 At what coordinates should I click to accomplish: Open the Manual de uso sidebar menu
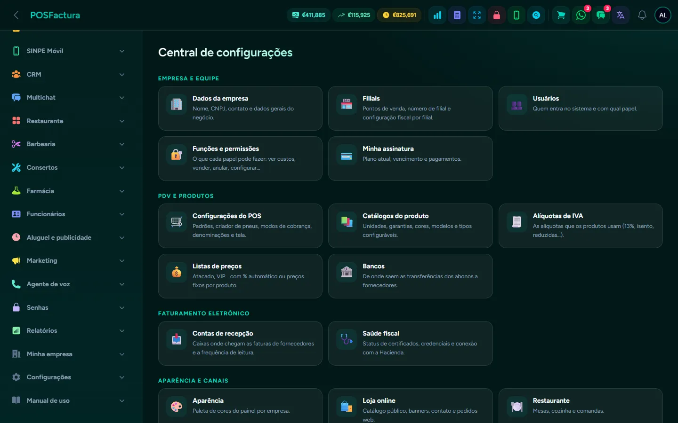[69, 400]
